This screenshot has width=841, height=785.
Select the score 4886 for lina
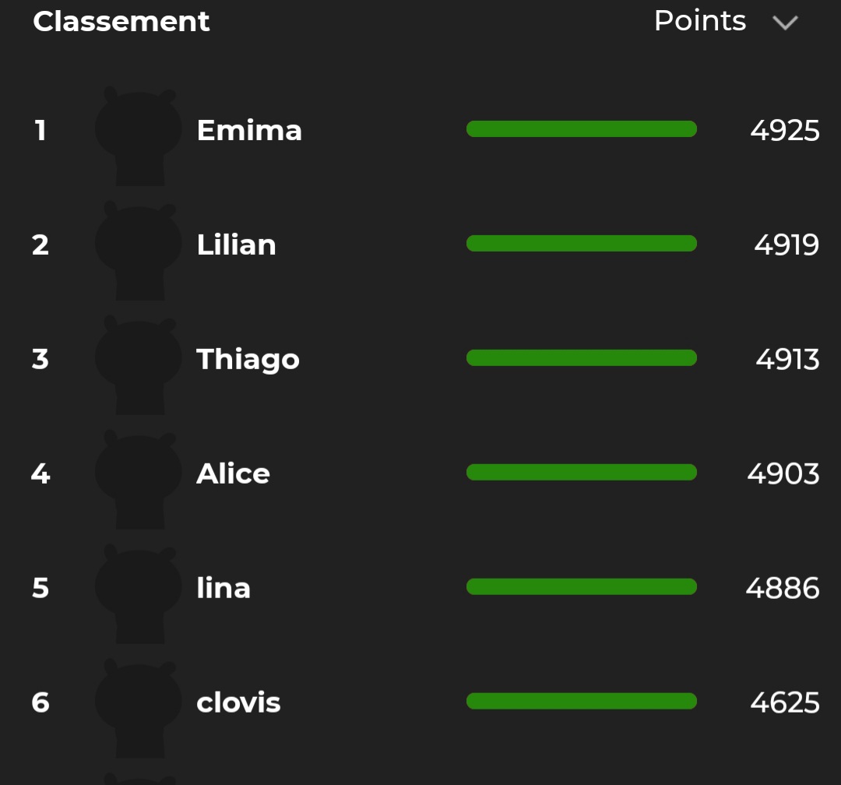(x=783, y=588)
